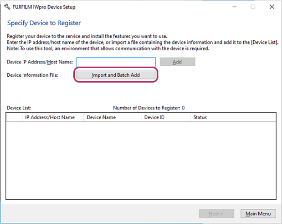Image resolution: width=282 pixels, height=224 pixels.
Task: Click 'FUJIFILM IWpro Device Setup' window title
Action: point(44,7)
